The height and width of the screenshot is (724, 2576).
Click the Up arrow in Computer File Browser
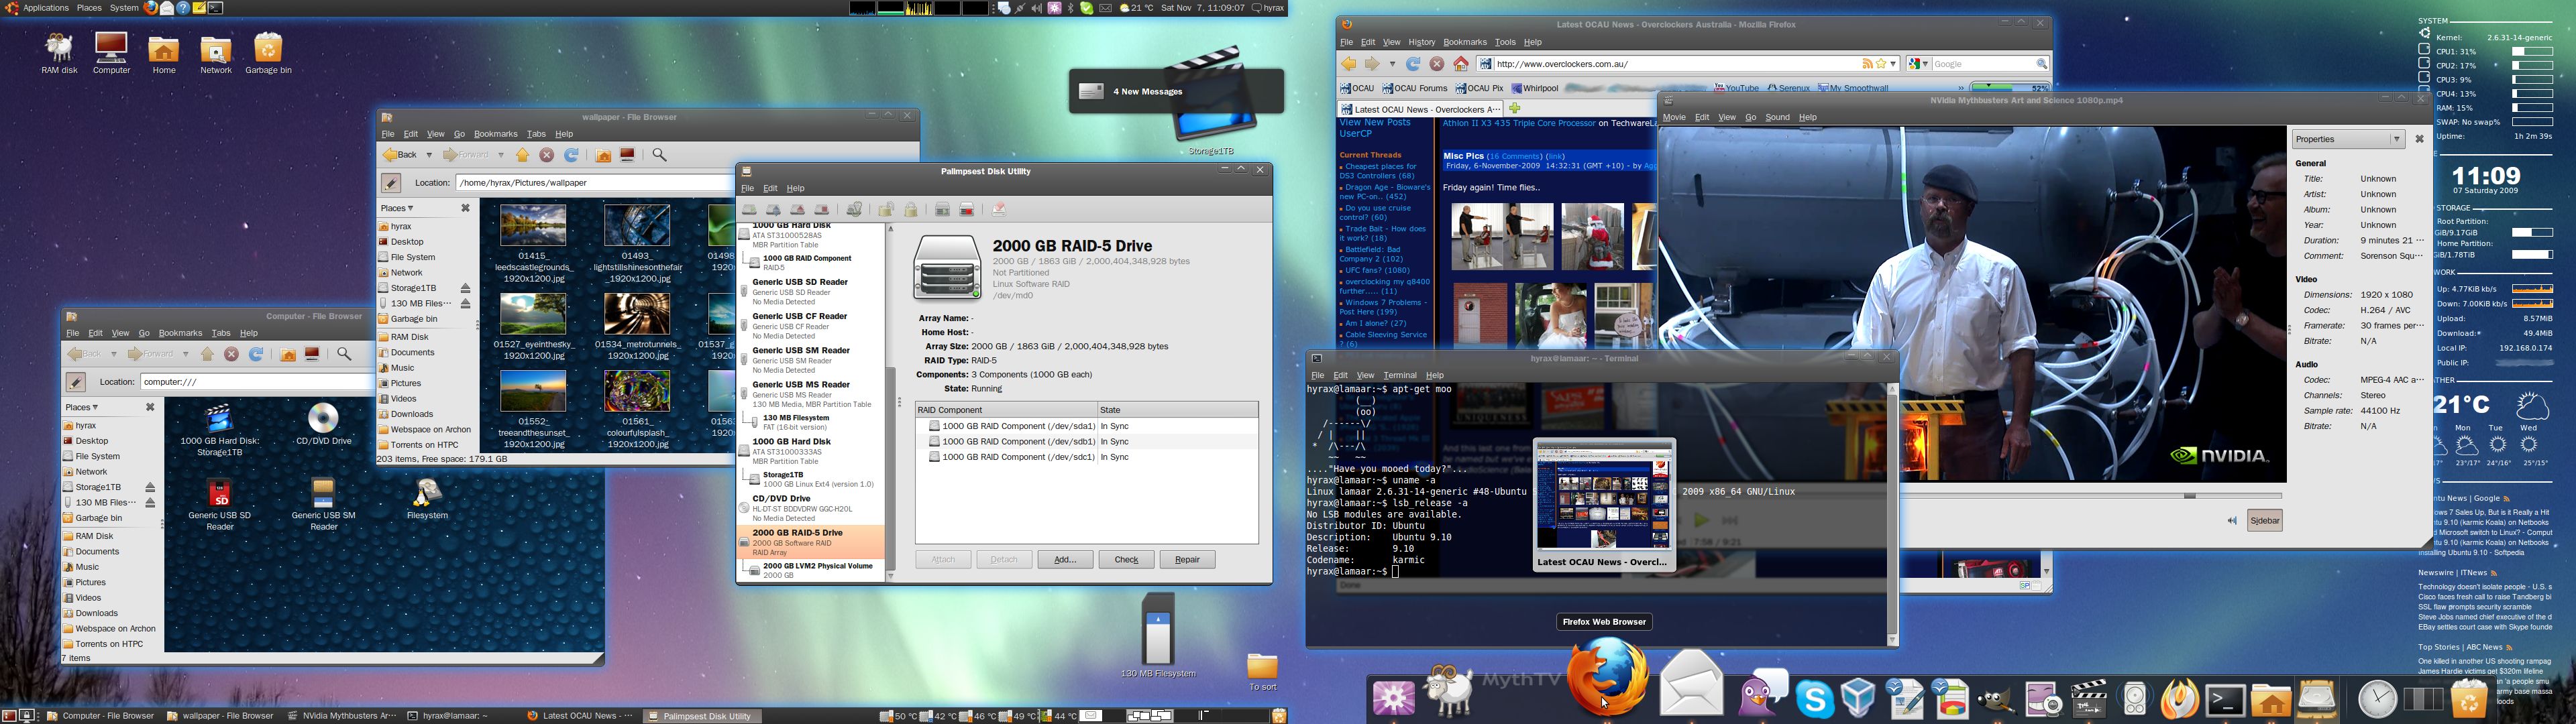click(207, 354)
